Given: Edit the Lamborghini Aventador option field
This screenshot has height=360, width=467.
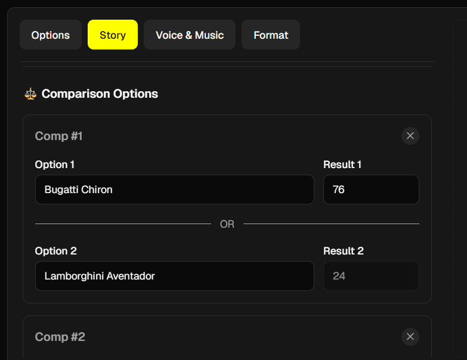Looking at the screenshot, I should tap(174, 276).
